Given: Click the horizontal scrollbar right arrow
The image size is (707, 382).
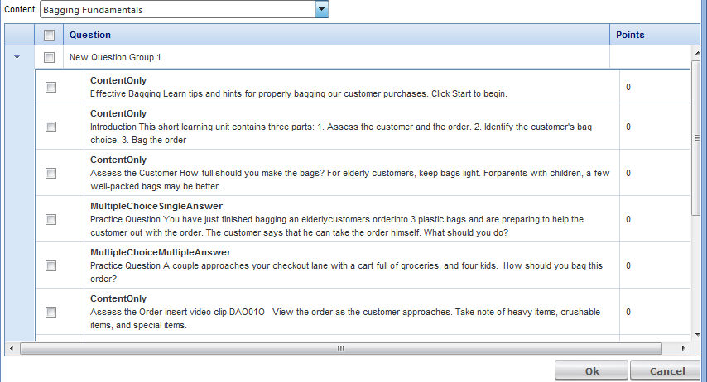Looking at the screenshot, I should [684, 348].
